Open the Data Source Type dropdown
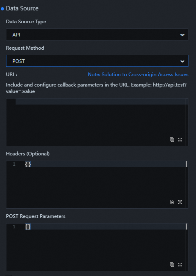This screenshot has width=196, height=276. [97, 34]
